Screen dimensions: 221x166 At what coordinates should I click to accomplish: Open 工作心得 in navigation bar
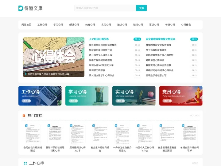pyautogui.click(x=42, y=25)
